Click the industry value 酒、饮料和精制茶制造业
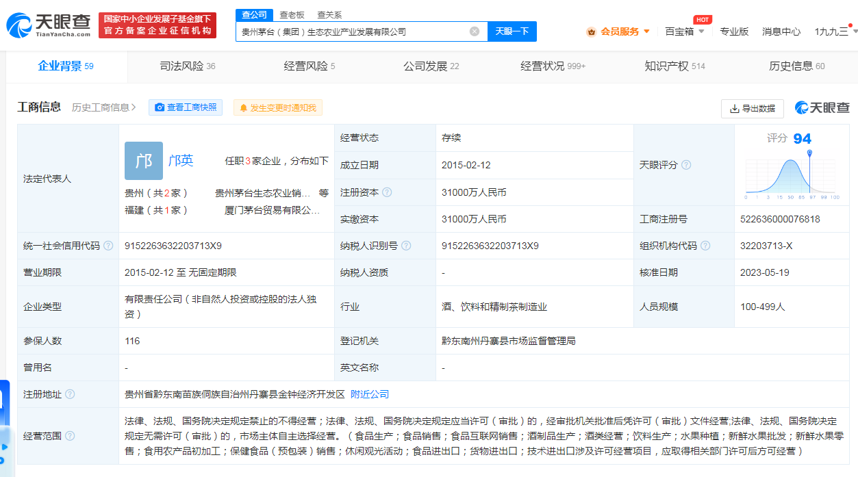Image resolution: width=858 pixels, height=477 pixels. pyautogui.click(x=494, y=307)
